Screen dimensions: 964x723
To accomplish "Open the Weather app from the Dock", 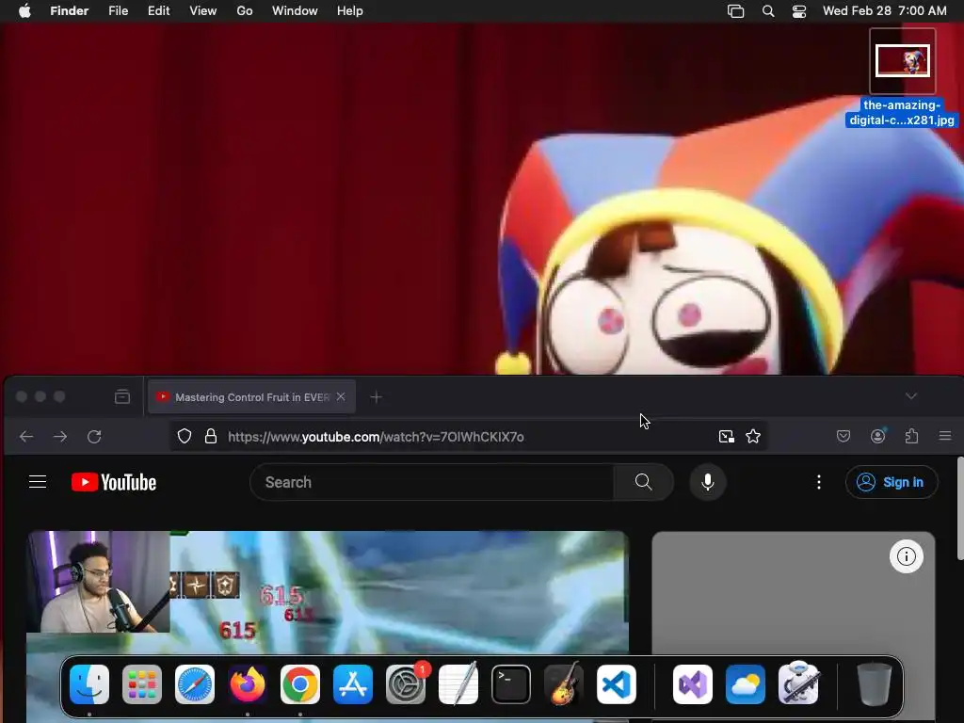I will (x=746, y=684).
